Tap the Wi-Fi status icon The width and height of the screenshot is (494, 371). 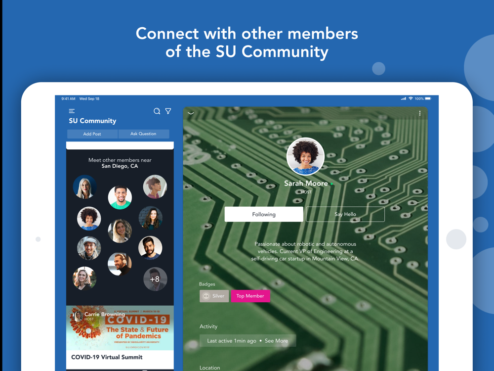pyautogui.click(x=411, y=98)
